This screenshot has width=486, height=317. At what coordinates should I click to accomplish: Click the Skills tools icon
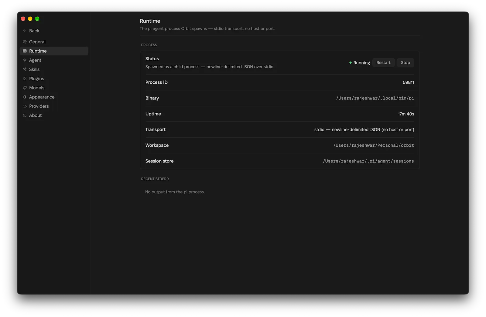(25, 69)
